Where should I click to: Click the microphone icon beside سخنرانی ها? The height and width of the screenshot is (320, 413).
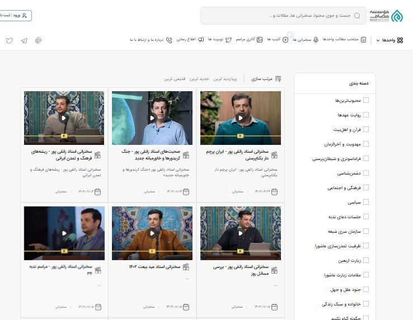316,40
